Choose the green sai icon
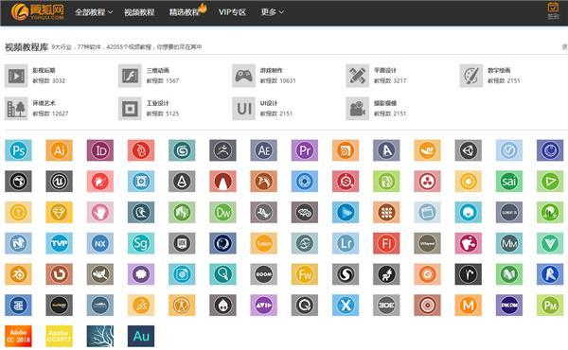The height and width of the screenshot is (350, 568). click(x=509, y=182)
